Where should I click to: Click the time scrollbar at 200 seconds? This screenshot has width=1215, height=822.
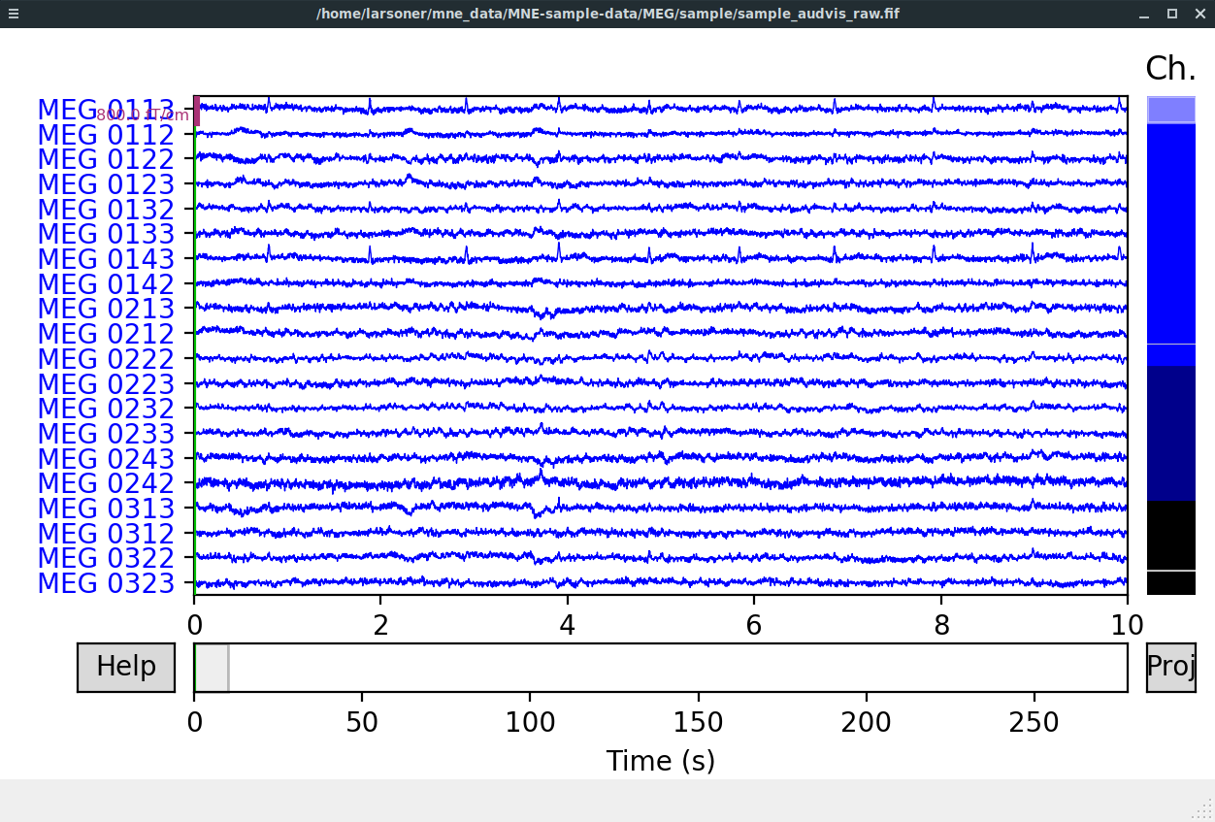[866, 668]
